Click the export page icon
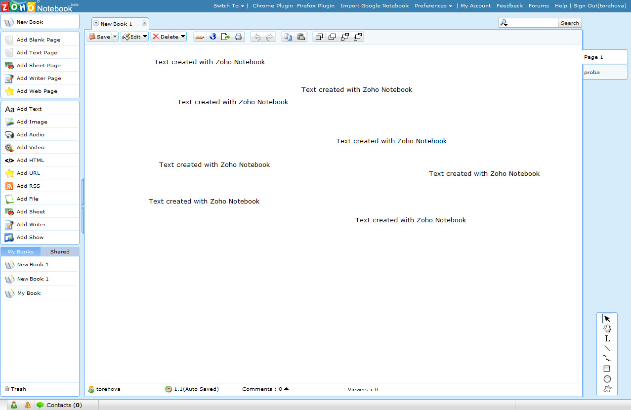This screenshot has height=410, width=631. point(226,37)
